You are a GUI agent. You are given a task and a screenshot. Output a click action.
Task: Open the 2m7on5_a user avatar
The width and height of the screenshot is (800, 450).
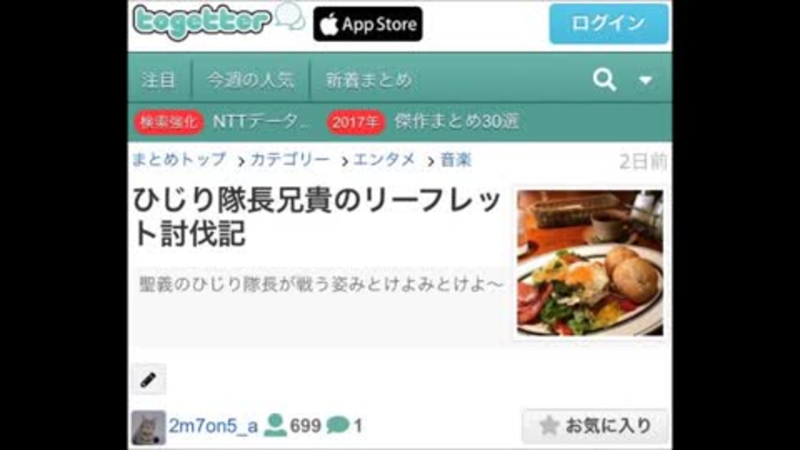(x=148, y=427)
